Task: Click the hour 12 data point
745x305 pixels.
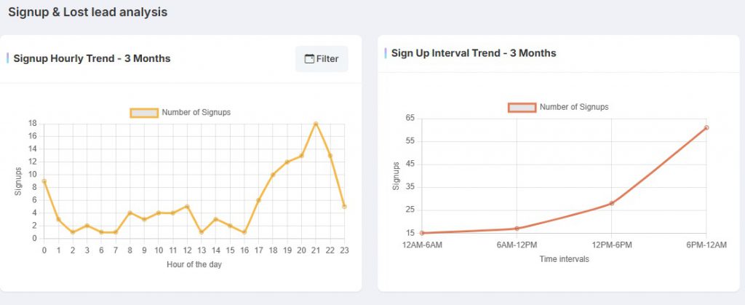Action: click(x=187, y=207)
